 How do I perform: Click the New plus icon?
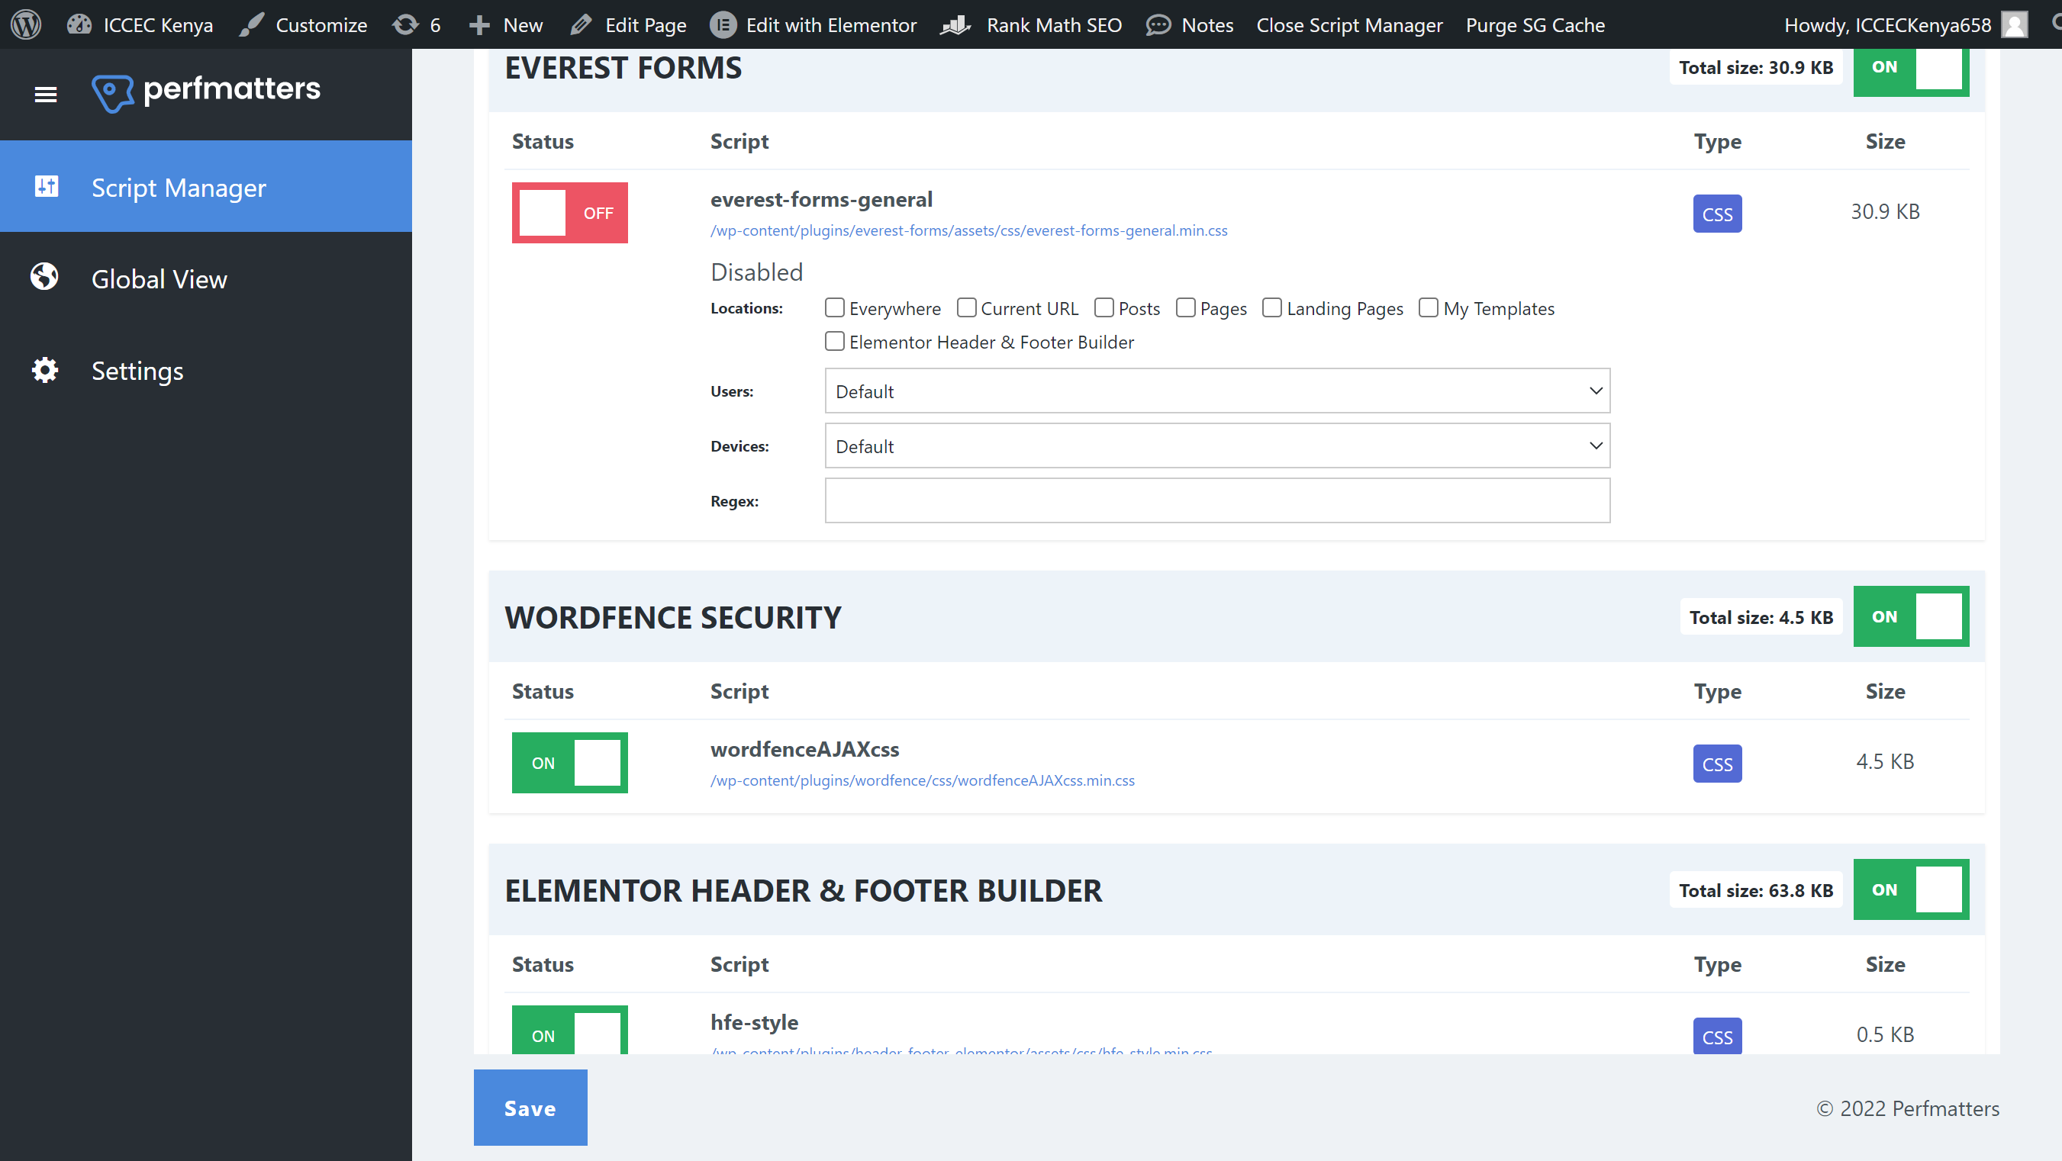(x=478, y=25)
